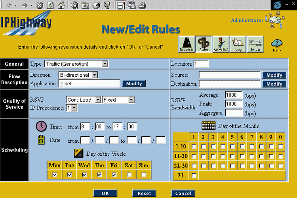
Task: Click the Reset button
Action: 144,193
